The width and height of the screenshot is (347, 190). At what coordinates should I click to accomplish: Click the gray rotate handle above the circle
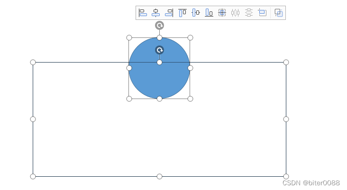pos(159,26)
